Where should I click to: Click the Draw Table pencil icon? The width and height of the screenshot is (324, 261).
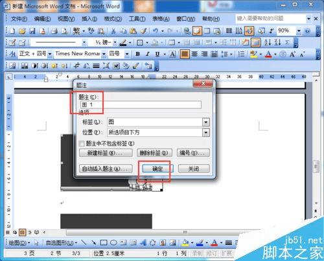pos(12,42)
